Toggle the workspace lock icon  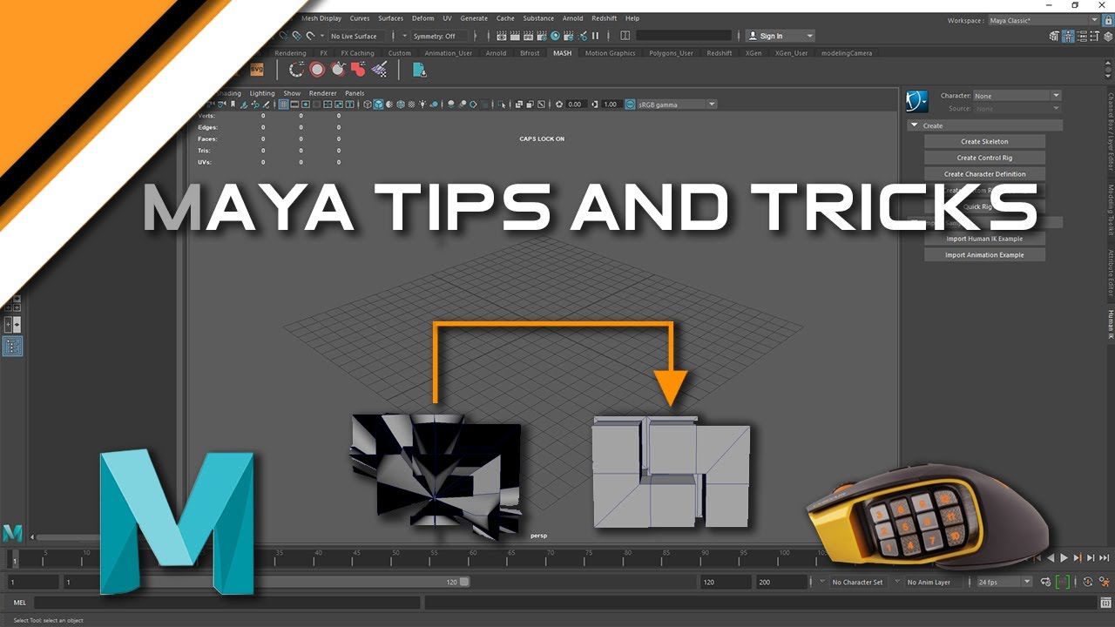tap(1108, 20)
